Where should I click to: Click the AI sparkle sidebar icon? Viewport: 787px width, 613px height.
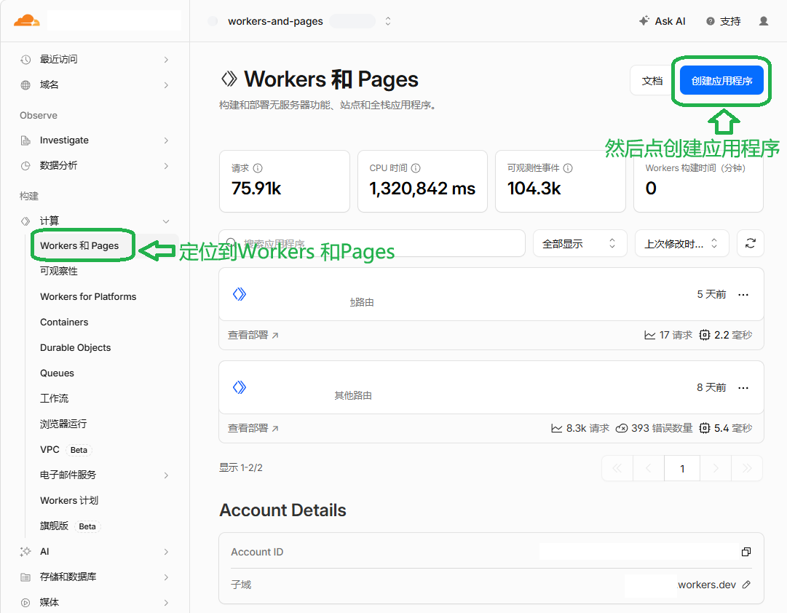click(25, 552)
